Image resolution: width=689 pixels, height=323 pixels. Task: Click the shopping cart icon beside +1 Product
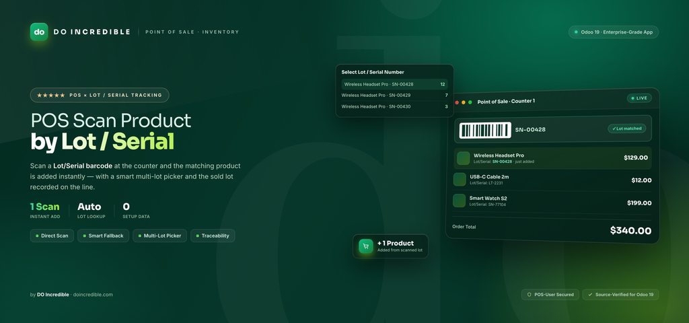[x=365, y=246]
